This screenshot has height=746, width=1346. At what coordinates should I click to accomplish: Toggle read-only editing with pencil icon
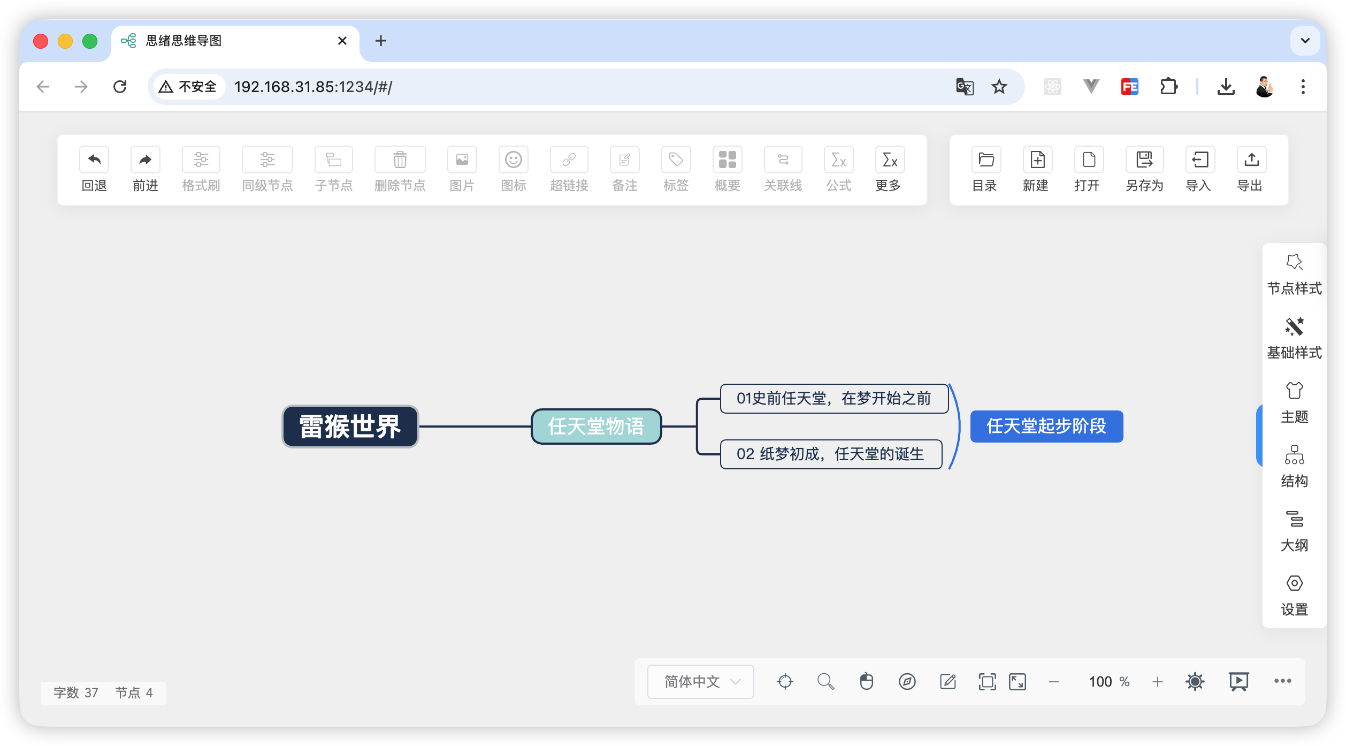(x=949, y=681)
